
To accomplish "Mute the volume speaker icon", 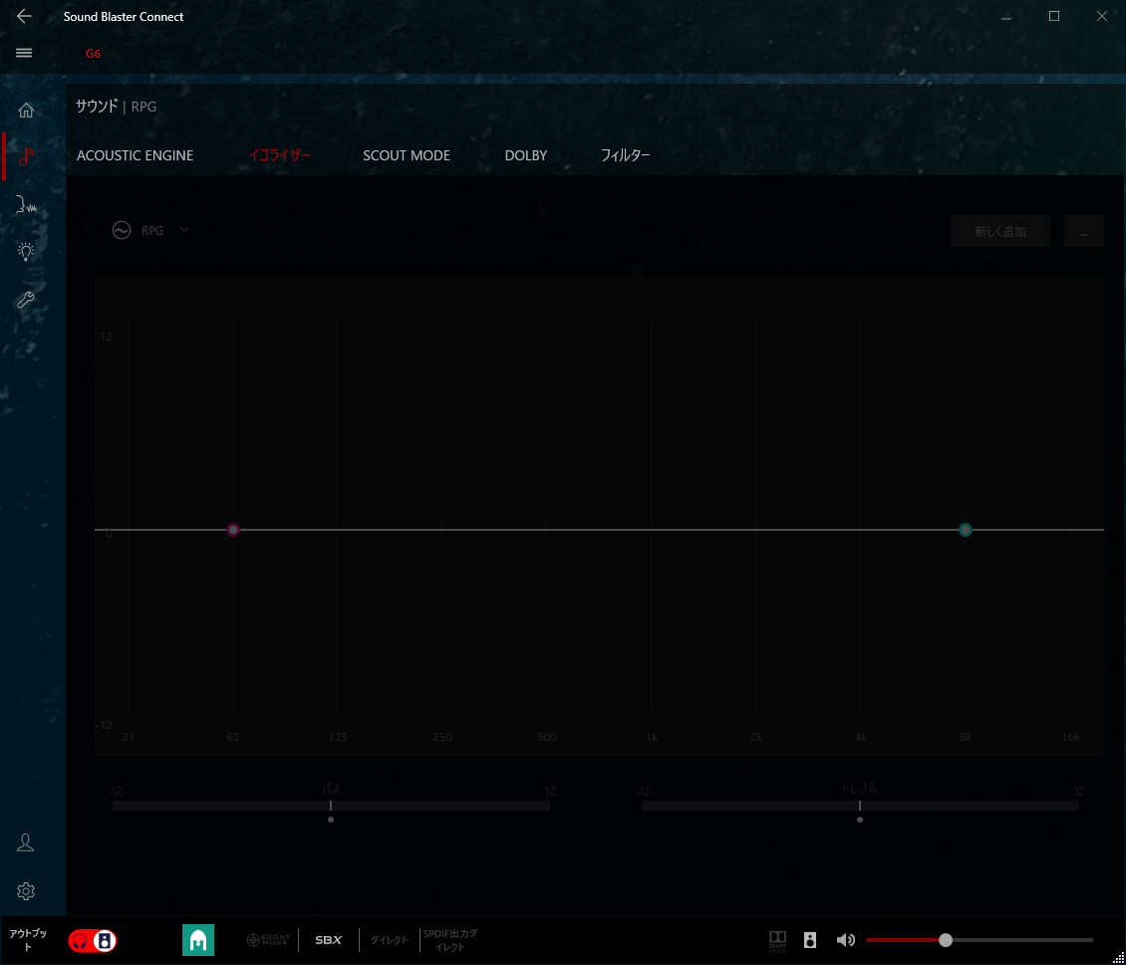I will 845,940.
